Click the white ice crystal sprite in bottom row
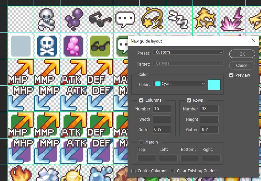Image resolution: width=261 pixels, height=181 pixels. pyautogui.click(x=47, y=174)
